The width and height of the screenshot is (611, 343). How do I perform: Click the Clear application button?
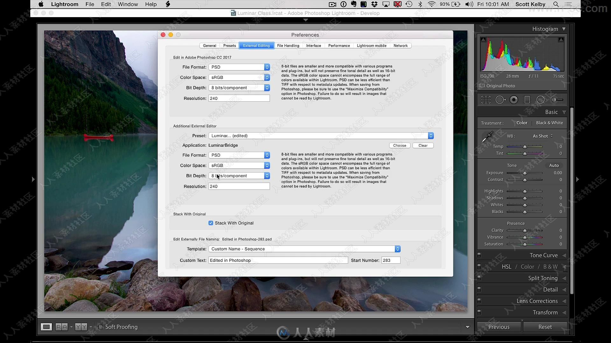coord(423,145)
